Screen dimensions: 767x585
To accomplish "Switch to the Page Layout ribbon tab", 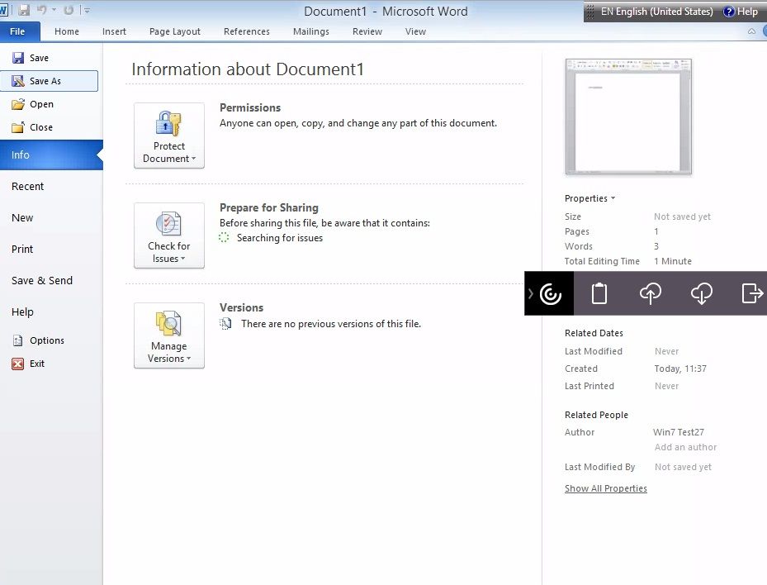I will 175,31.
